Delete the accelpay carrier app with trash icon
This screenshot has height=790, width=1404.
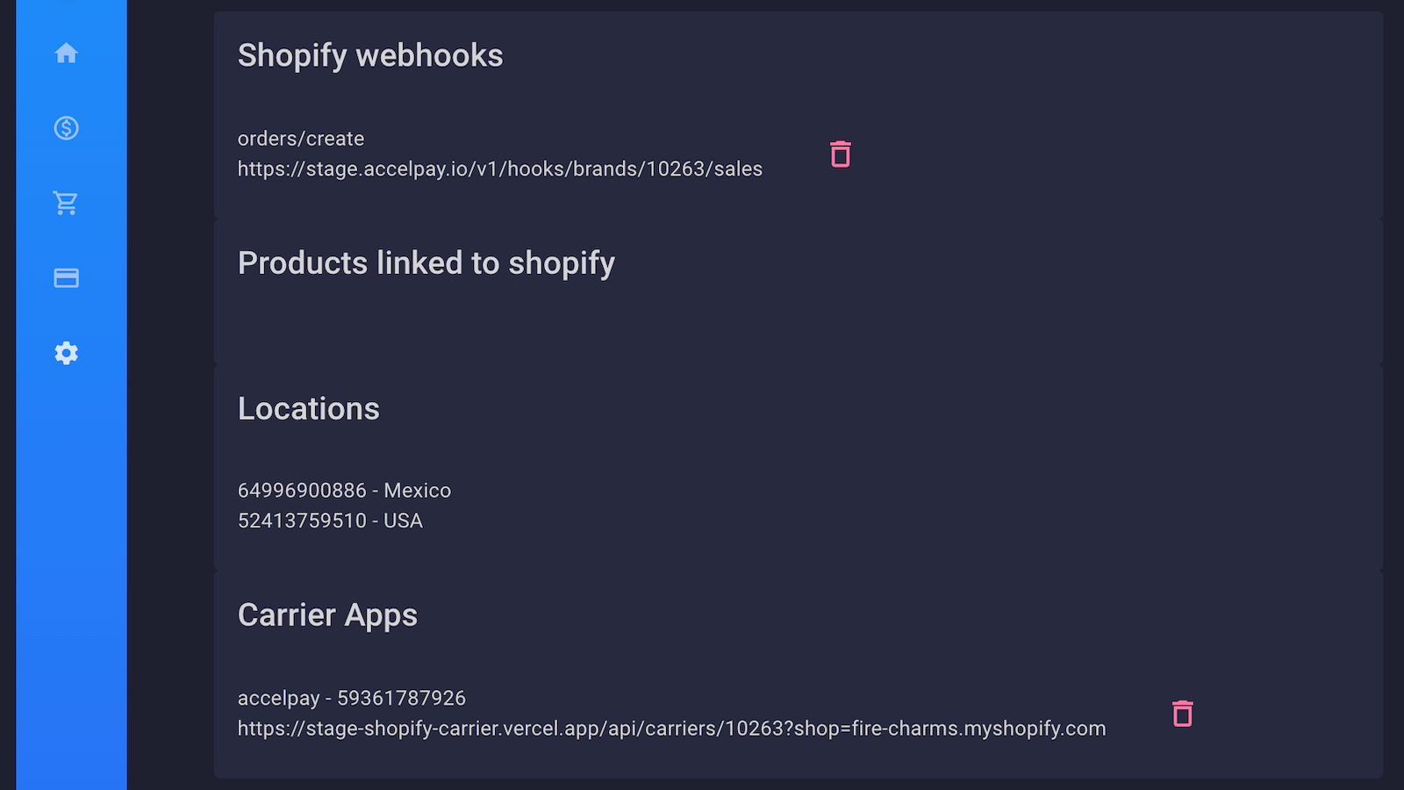click(1182, 713)
